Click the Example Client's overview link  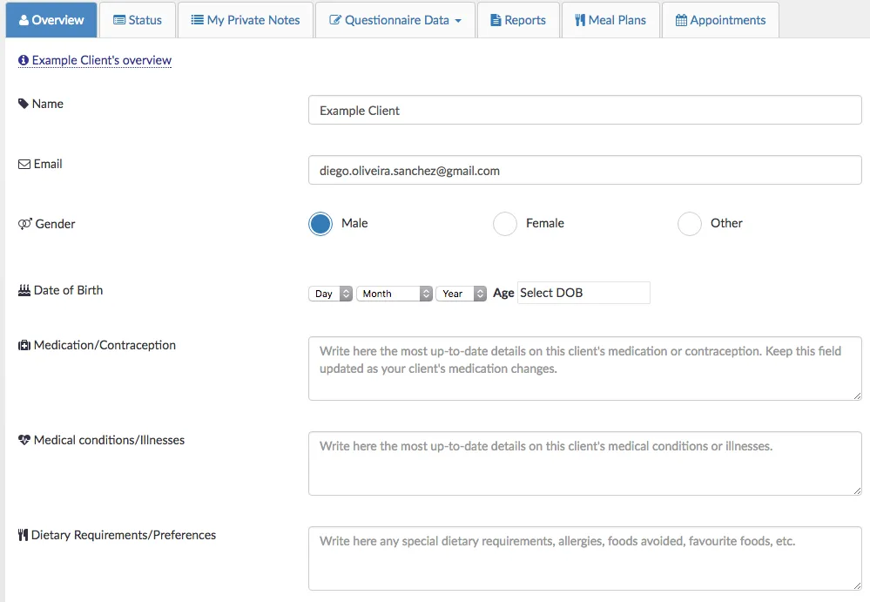(101, 61)
